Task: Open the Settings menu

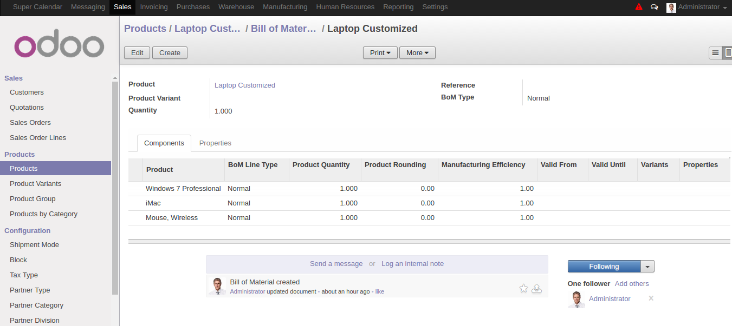Action: point(435,7)
